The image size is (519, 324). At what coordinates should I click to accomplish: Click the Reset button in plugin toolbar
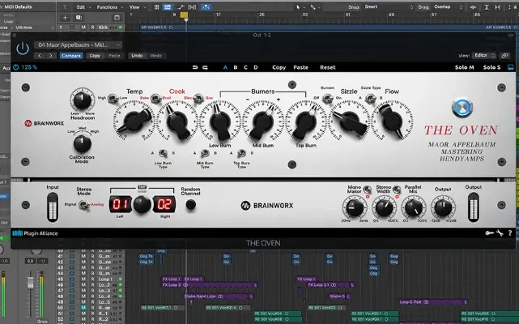[327, 67]
